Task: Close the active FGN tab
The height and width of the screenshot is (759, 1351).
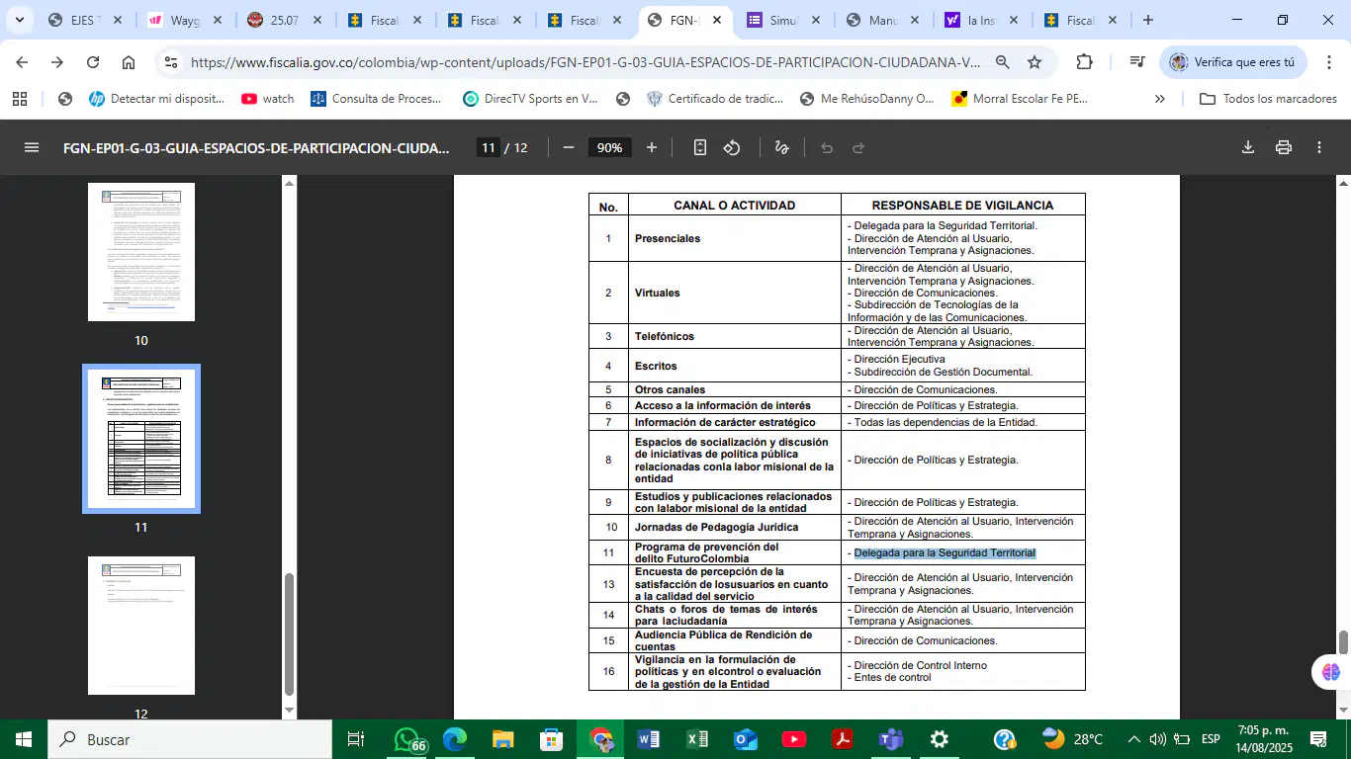Action: [716, 20]
